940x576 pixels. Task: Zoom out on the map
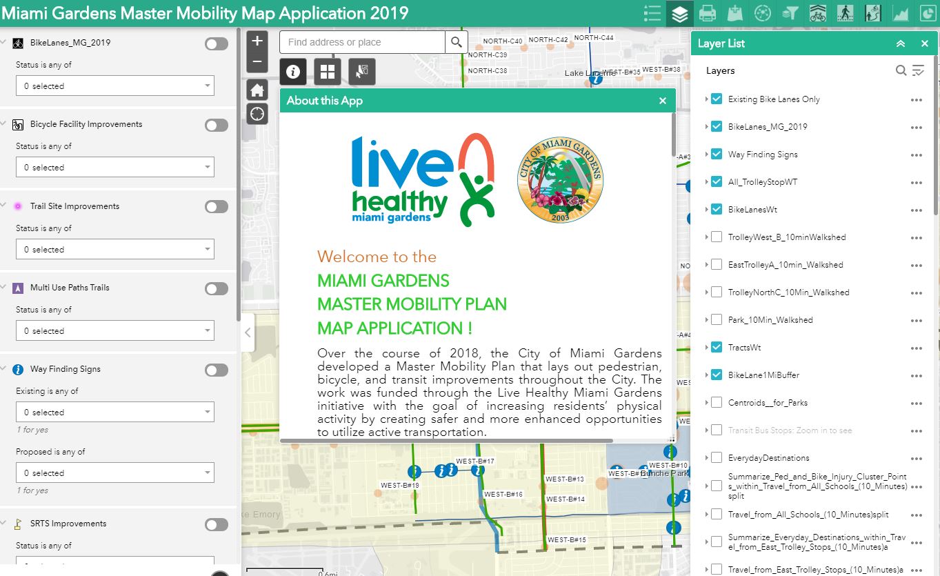point(257,61)
